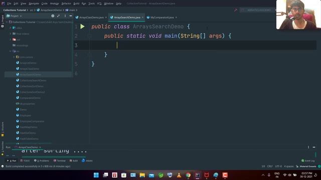Open Employee class in the project tree
The image size is (321, 180).
click(x=25, y=115)
